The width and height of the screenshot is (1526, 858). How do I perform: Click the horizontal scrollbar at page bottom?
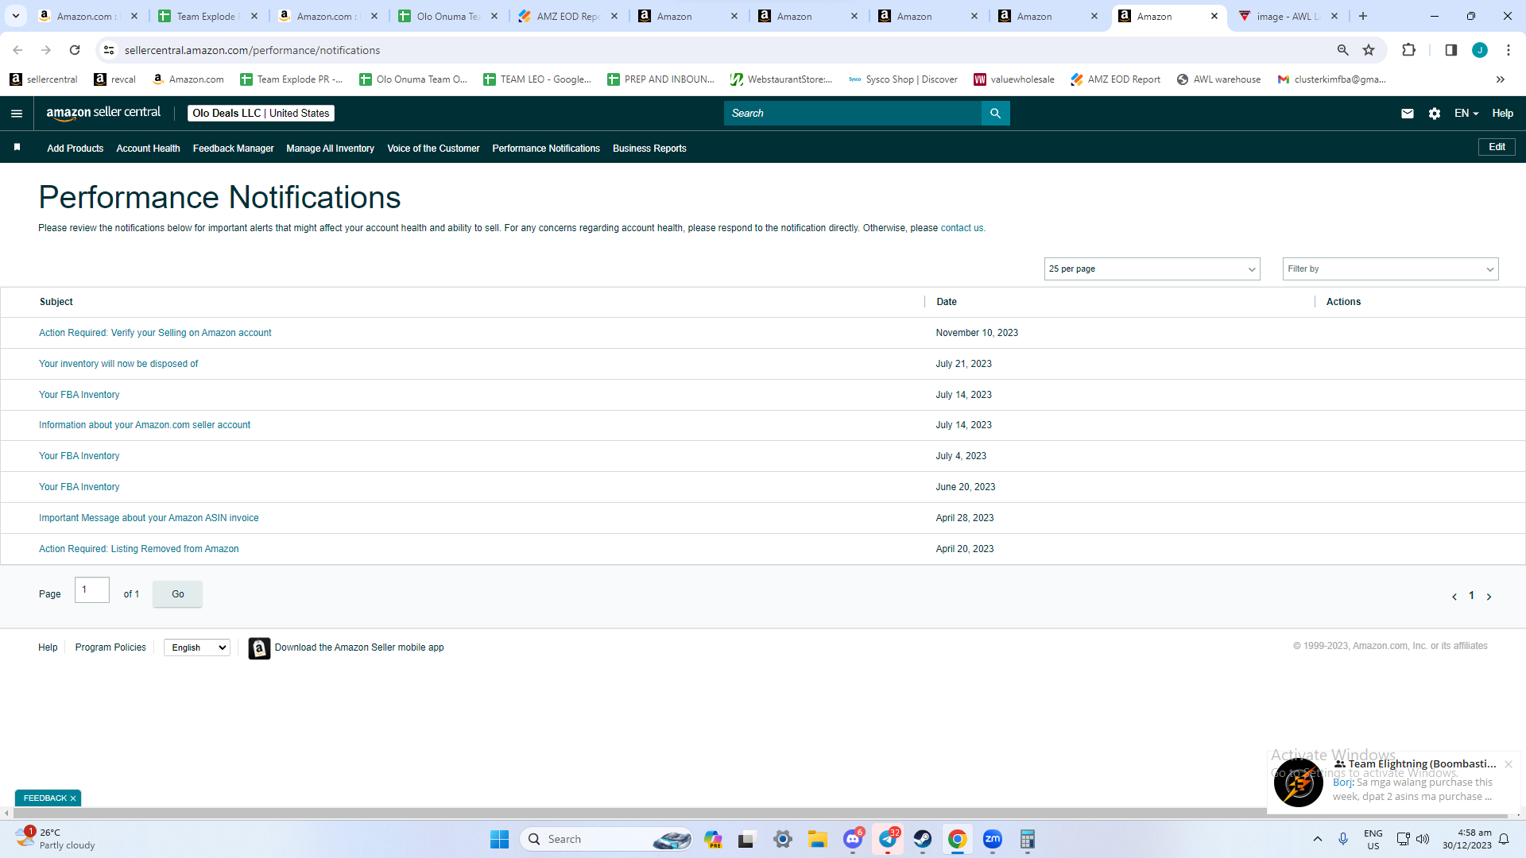tap(759, 814)
